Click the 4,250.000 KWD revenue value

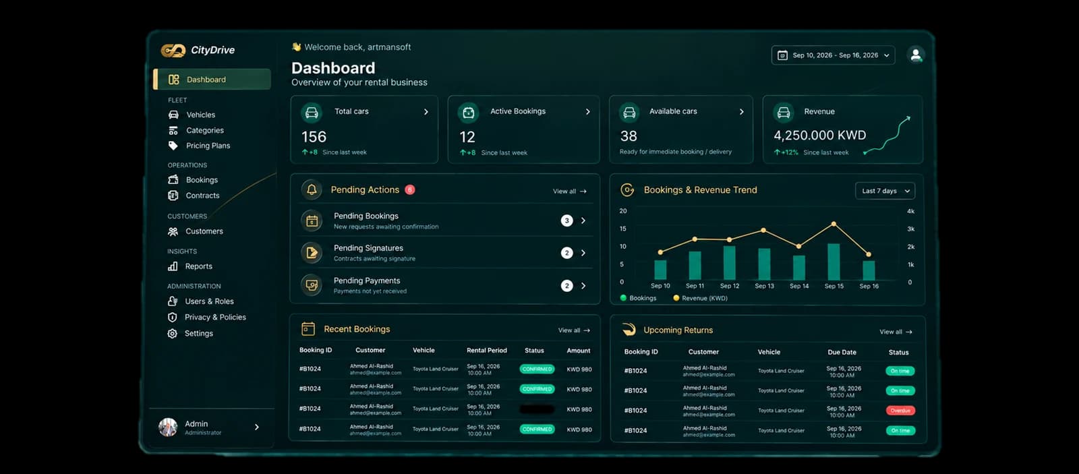point(819,136)
